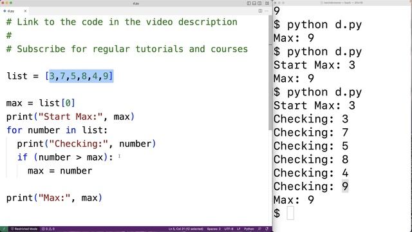Click the 'max = list[0]' code line
Screen dimensions: 412x232
(41, 103)
